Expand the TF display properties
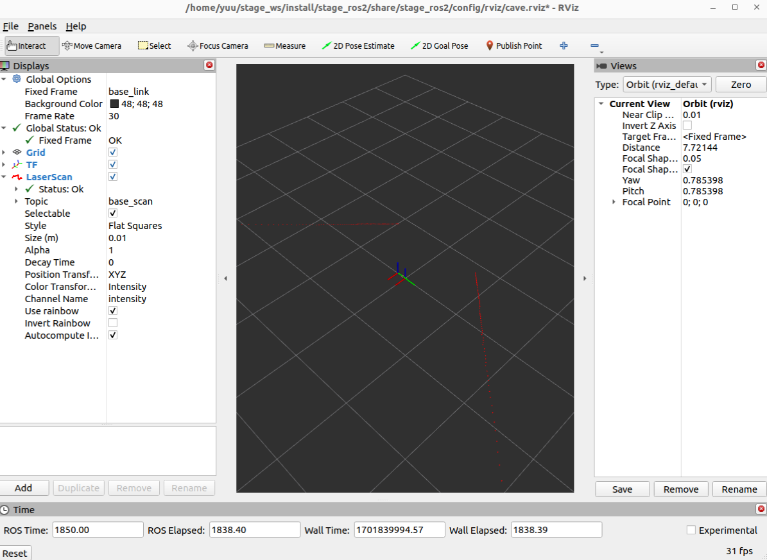The image size is (767, 560). pyautogui.click(x=4, y=164)
